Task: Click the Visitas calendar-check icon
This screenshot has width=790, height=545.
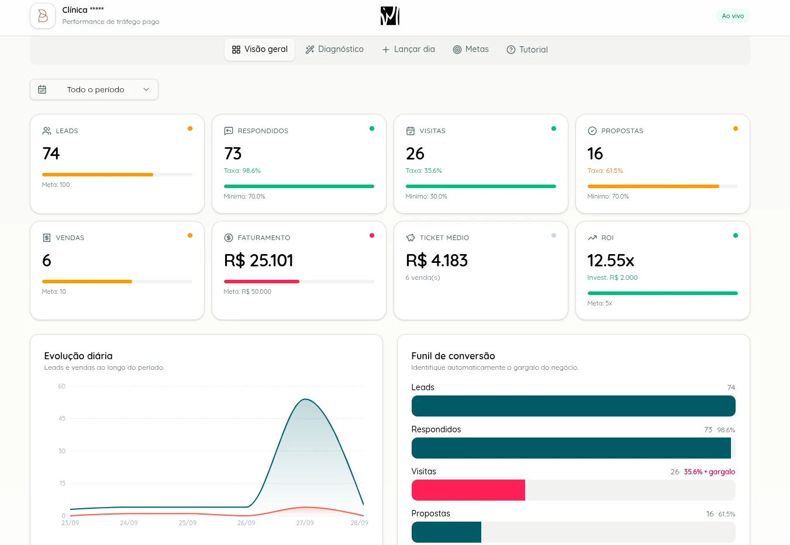Action: click(x=410, y=131)
